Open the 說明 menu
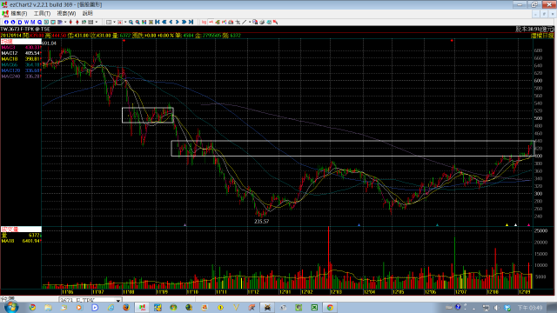 pyautogui.click(x=87, y=13)
